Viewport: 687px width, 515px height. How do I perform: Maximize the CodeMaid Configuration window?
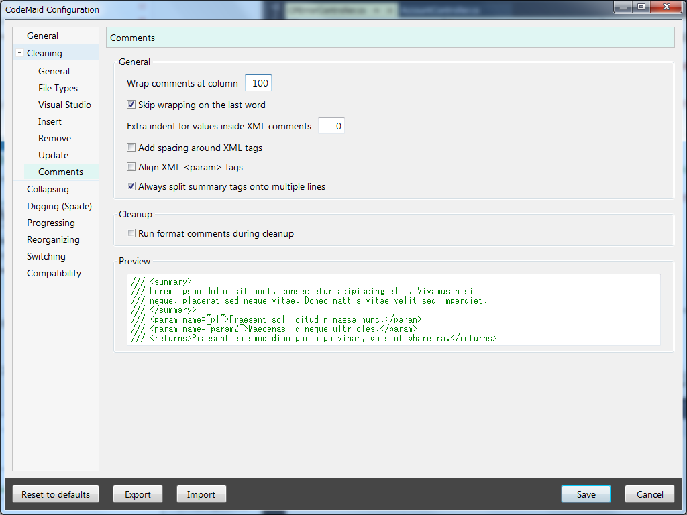641,7
